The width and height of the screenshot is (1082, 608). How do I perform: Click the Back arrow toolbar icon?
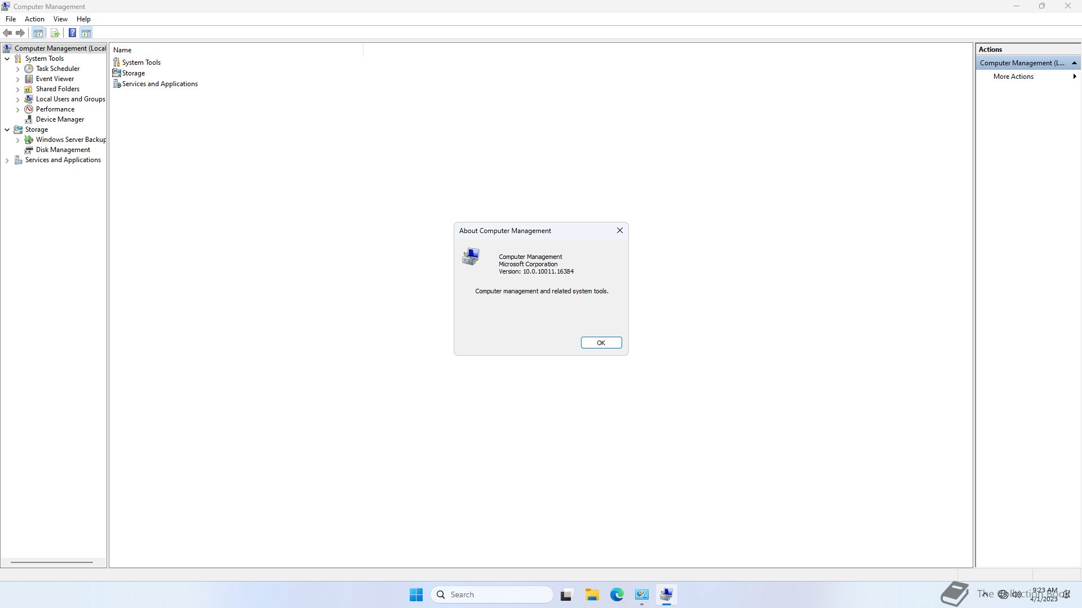pos(7,33)
